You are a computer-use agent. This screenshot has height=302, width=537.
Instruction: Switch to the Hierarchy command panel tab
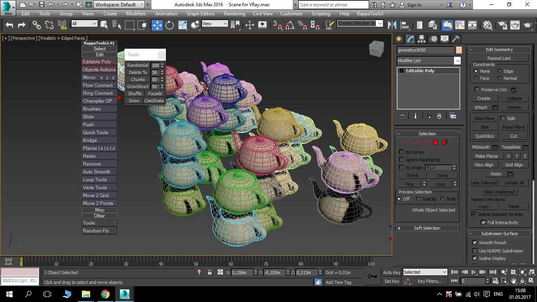[x=422, y=39]
